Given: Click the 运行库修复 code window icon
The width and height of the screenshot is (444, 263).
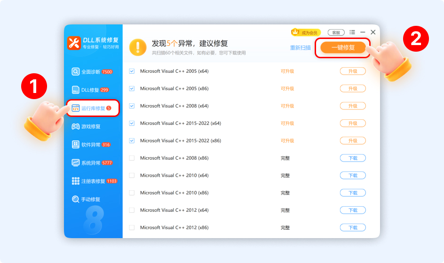Looking at the screenshot, I should [76, 108].
